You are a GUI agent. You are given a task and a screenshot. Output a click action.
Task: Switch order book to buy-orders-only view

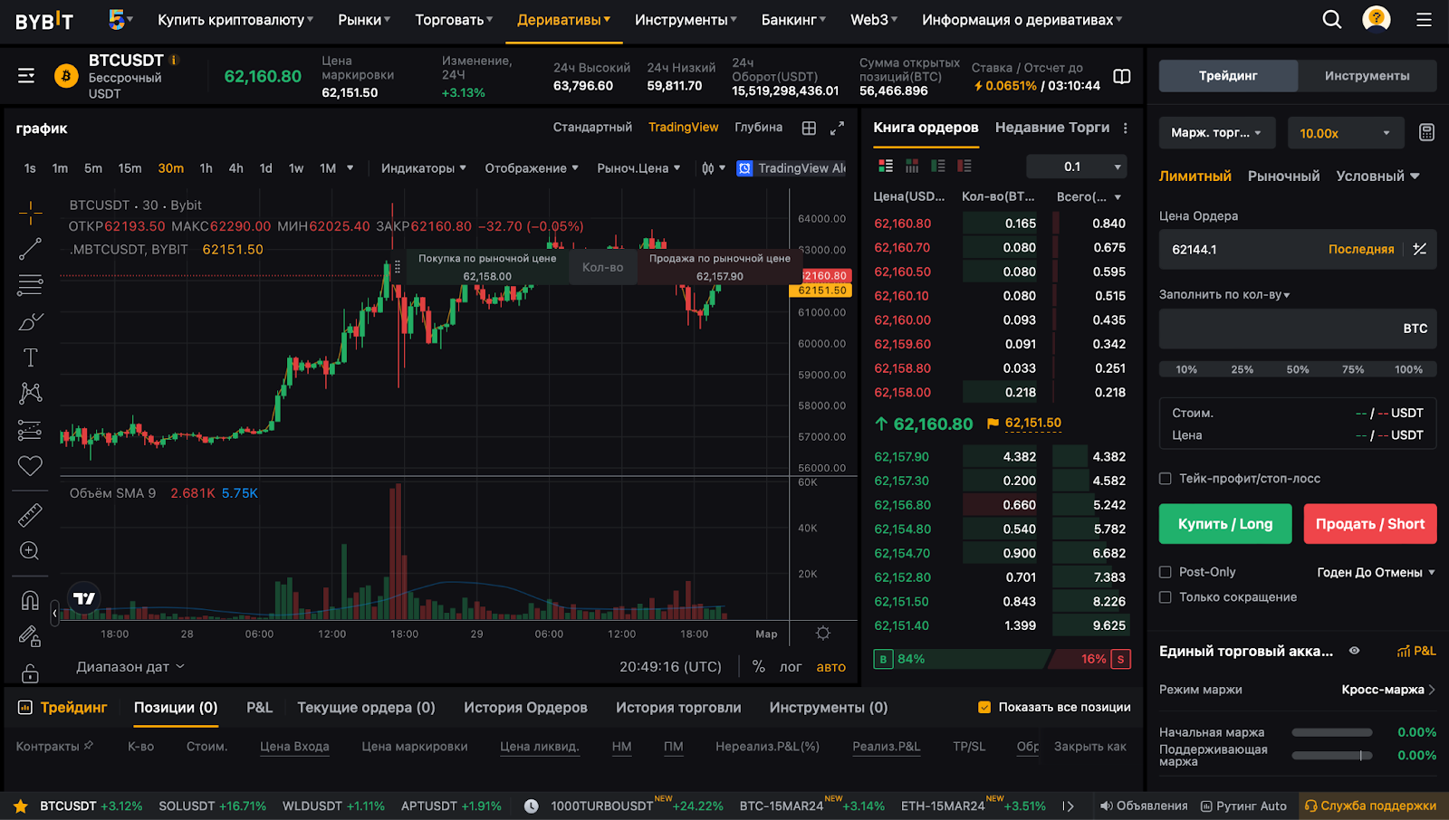click(x=938, y=166)
